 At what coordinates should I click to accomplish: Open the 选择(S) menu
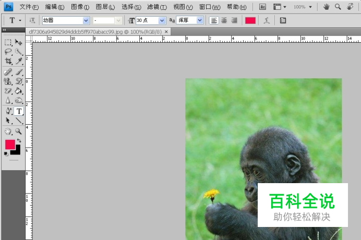131,7
